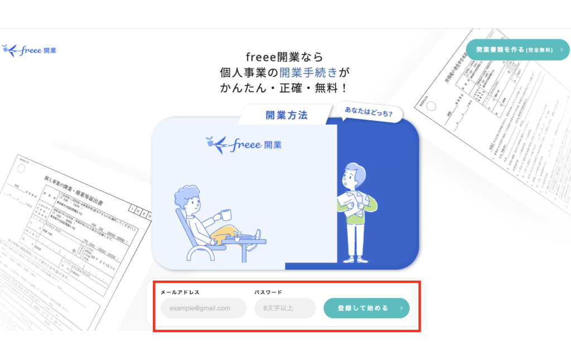The height and width of the screenshot is (357, 571).
Task: Select the 開業方法 tab label
Action: [287, 115]
